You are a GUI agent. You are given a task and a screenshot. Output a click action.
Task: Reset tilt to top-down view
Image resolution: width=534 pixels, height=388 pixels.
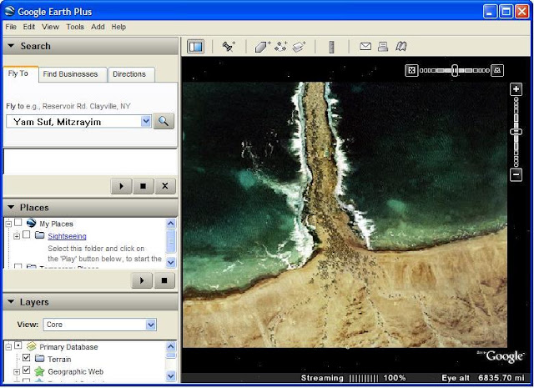(x=411, y=71)
